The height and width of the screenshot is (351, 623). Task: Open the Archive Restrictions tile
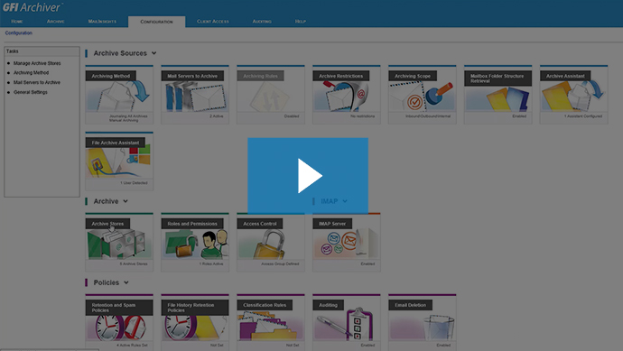(x=347, y=95)
